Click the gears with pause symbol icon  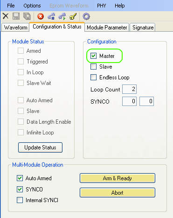(51, 16)
